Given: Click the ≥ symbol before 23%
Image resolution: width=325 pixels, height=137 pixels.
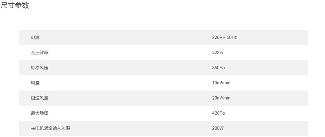Looking at the screenshot, I should click(x=213, y=52).
